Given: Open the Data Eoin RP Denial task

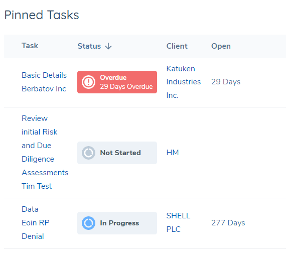Looking at the screenshot, I should coord(36,223).
